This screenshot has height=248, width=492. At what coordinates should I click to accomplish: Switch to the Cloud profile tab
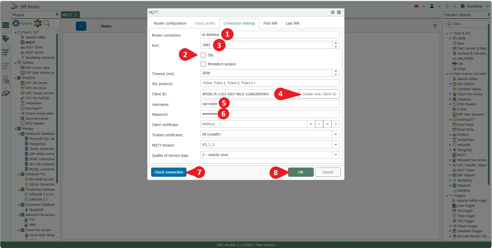tap(205, 23)
